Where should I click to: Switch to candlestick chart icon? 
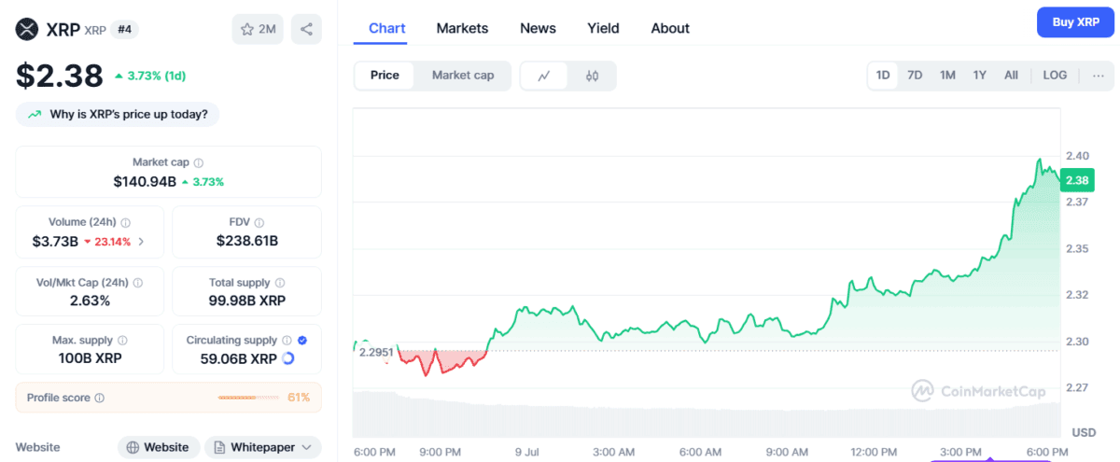(x=592, y=76)
